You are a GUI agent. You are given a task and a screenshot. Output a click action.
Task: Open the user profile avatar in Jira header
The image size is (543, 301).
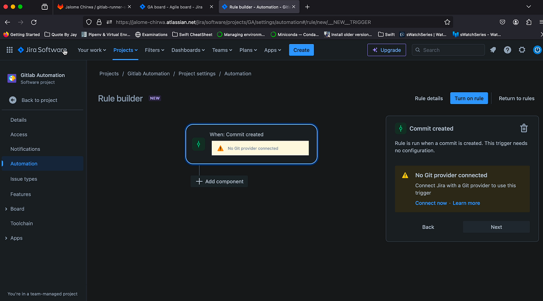[x=537, y=50]
